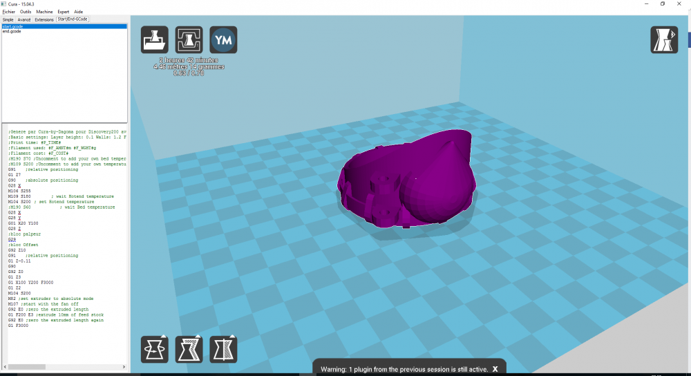
Task: Open the View mode icon at top right
Action: click(x=664, y=39)
